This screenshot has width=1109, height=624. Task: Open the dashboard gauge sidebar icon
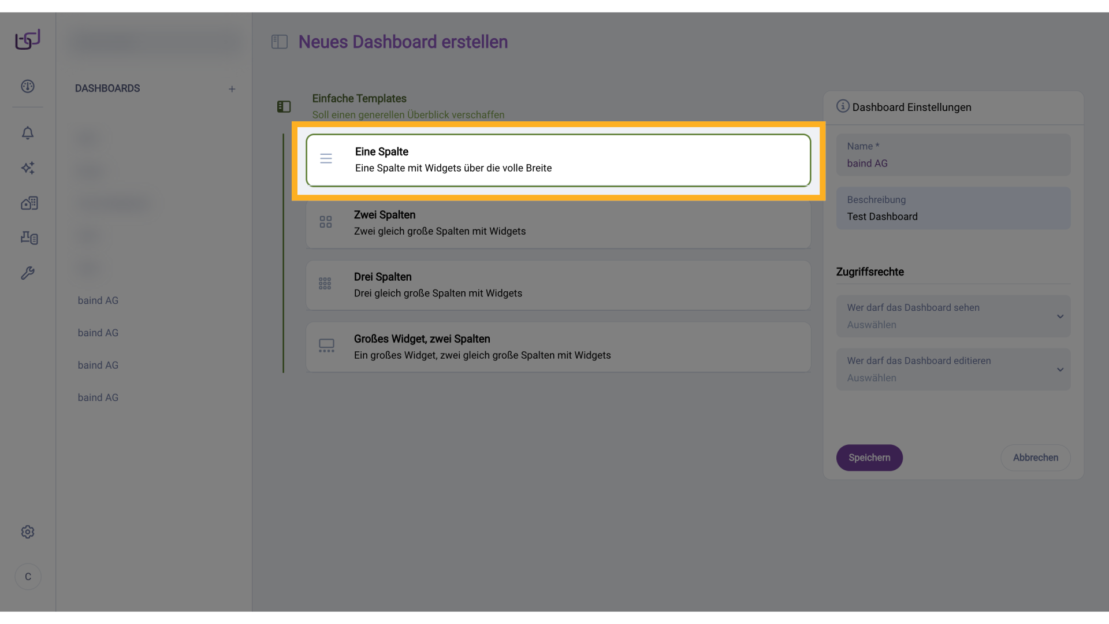pos(28,87)
